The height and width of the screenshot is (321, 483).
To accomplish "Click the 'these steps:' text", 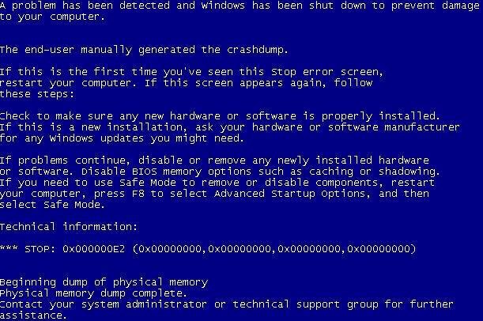I will (37, 94).
